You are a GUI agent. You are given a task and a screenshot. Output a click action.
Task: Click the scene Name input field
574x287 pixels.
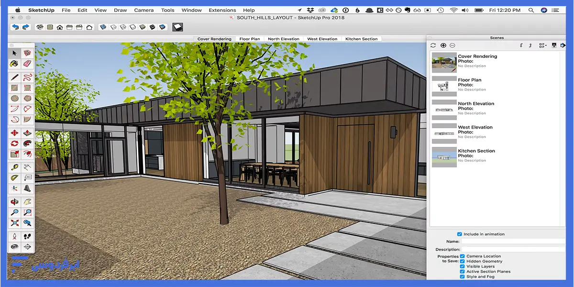(x=512, y=242)
